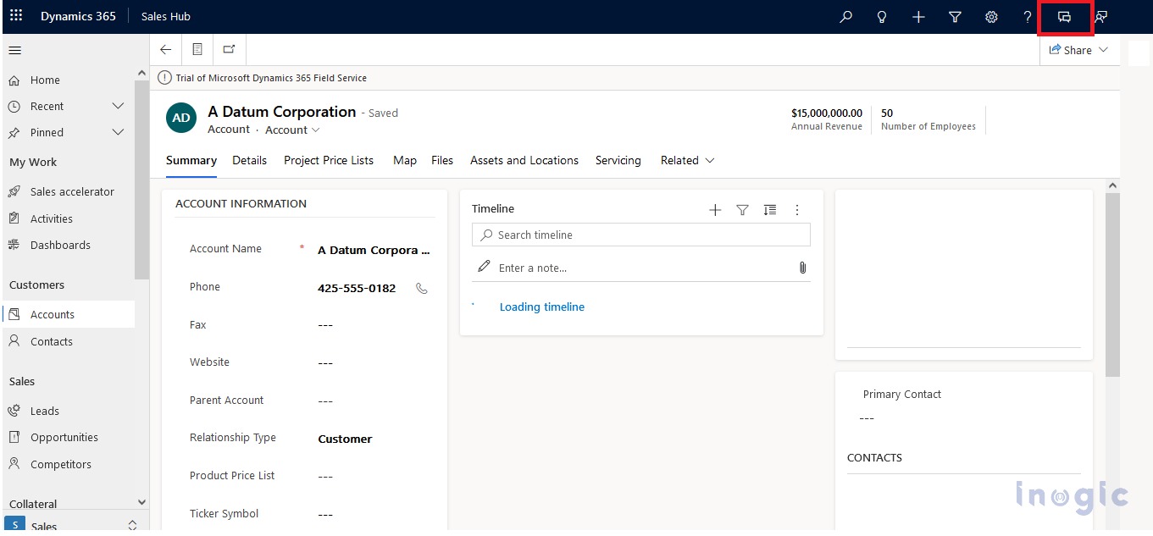Click $15,000,000.00 Annual Revenue header value

point(827,113)
